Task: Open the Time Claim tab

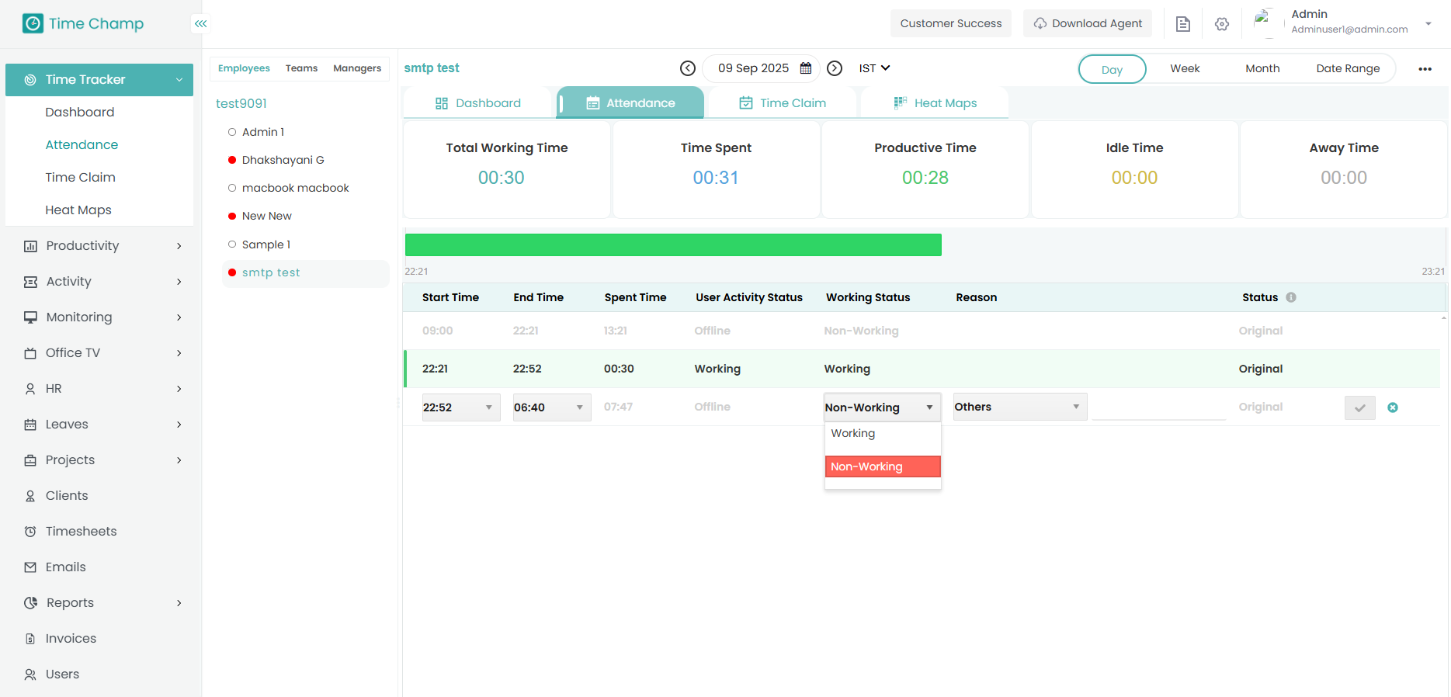Action: pos(783,103)
